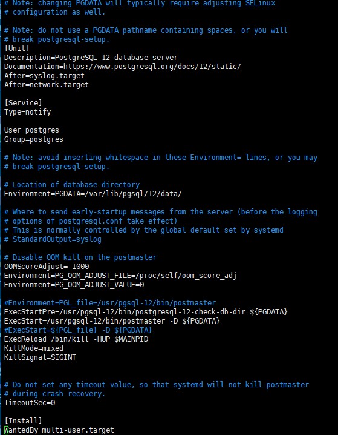Click the commented #Environment=PGL_file line
Viewport: 338px width, 435px height.
(x=110, y=303)
